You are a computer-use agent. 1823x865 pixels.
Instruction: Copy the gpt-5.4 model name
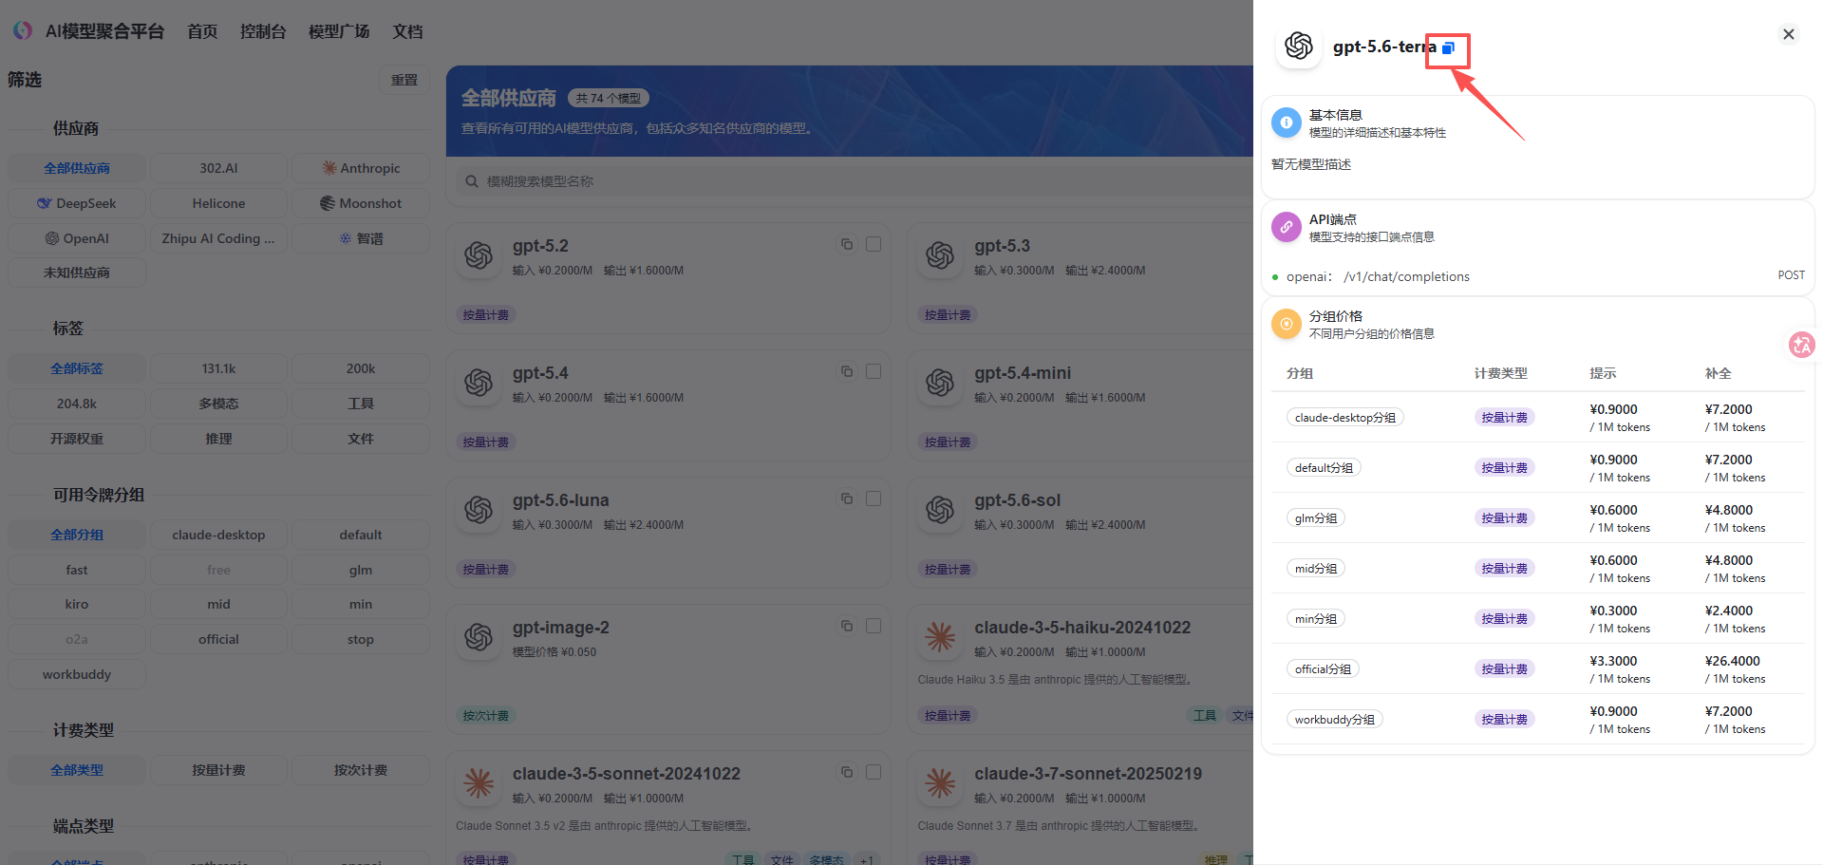(847, 371)
